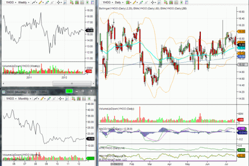
Task: Open Chart Trader from Weekly chart toolbar
Action: pos(72,2)
